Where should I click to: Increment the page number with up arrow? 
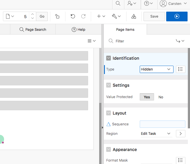(32, 14)
